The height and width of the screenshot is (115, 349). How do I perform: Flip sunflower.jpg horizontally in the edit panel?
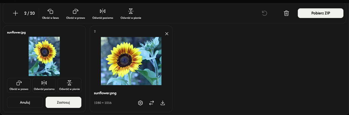[44, 85]
